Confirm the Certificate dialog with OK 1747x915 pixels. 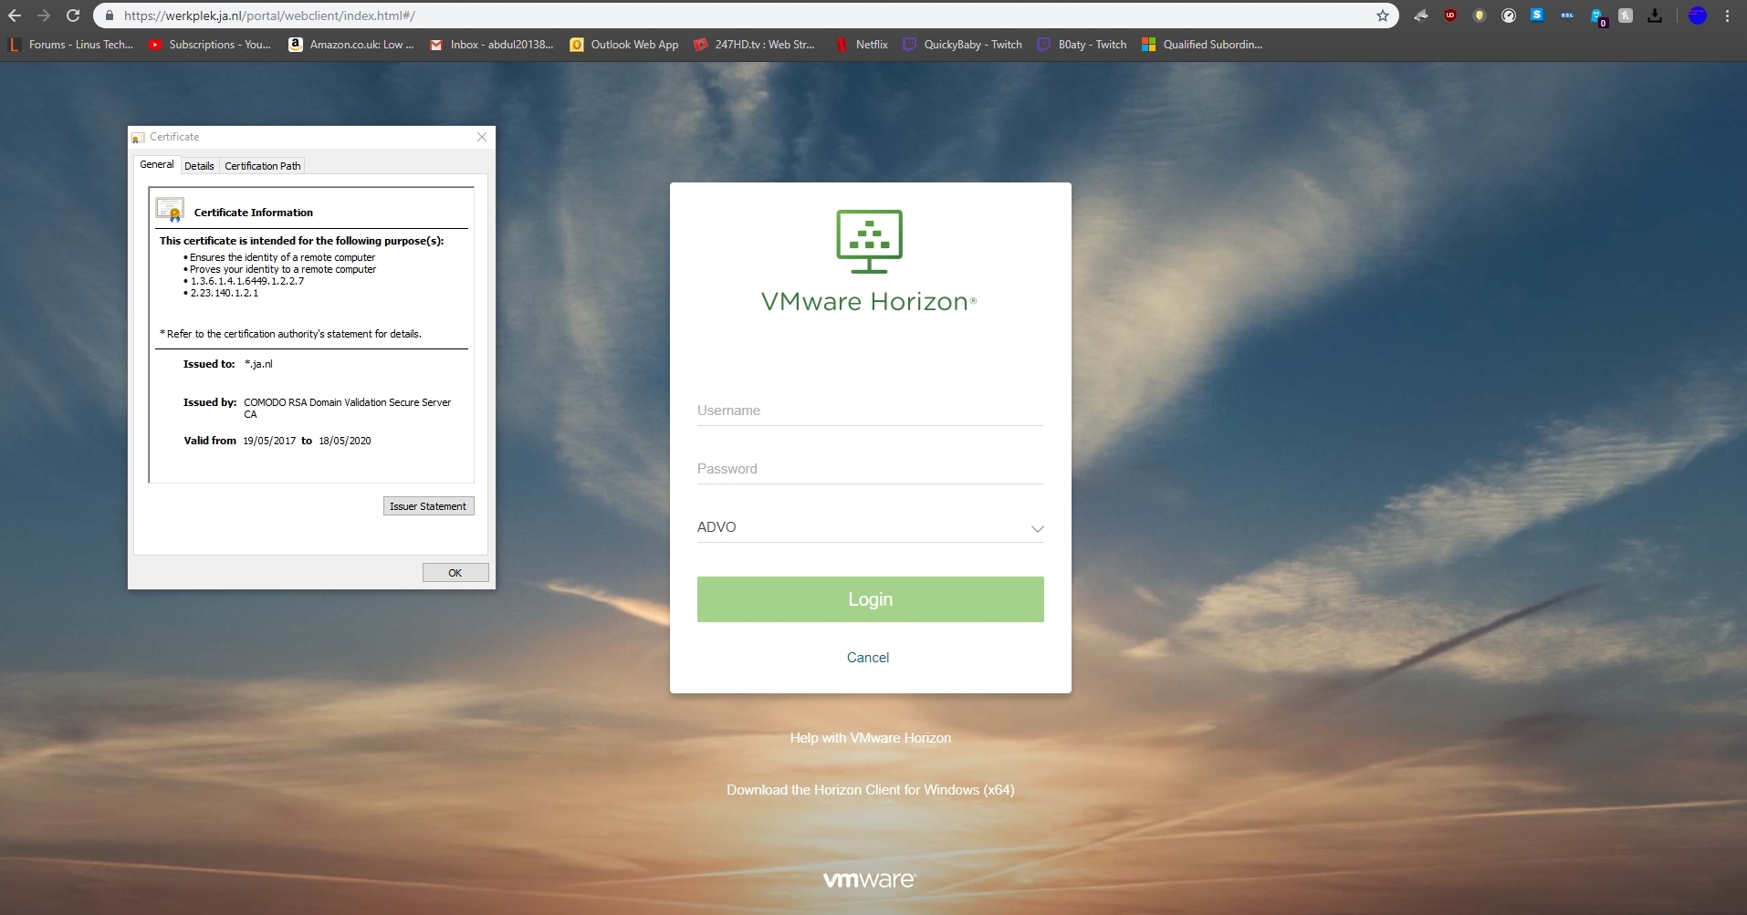pos(455,573)
